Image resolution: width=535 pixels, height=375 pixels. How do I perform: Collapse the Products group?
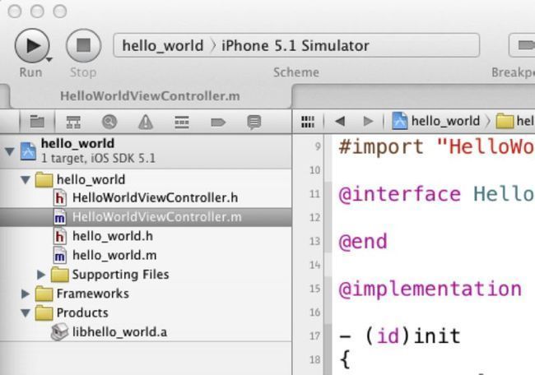pyautogui.click(x=26, y=312)
